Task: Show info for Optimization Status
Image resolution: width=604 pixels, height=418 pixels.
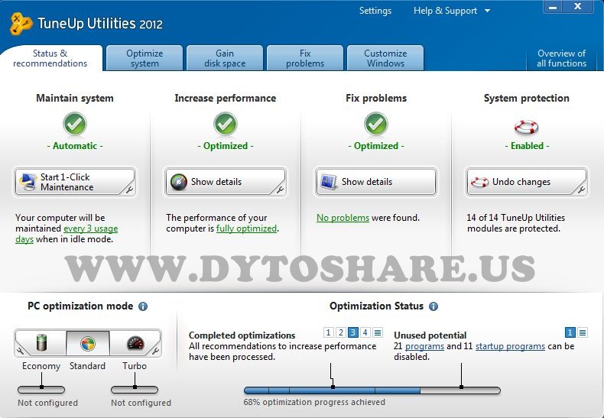Action: 434,306
